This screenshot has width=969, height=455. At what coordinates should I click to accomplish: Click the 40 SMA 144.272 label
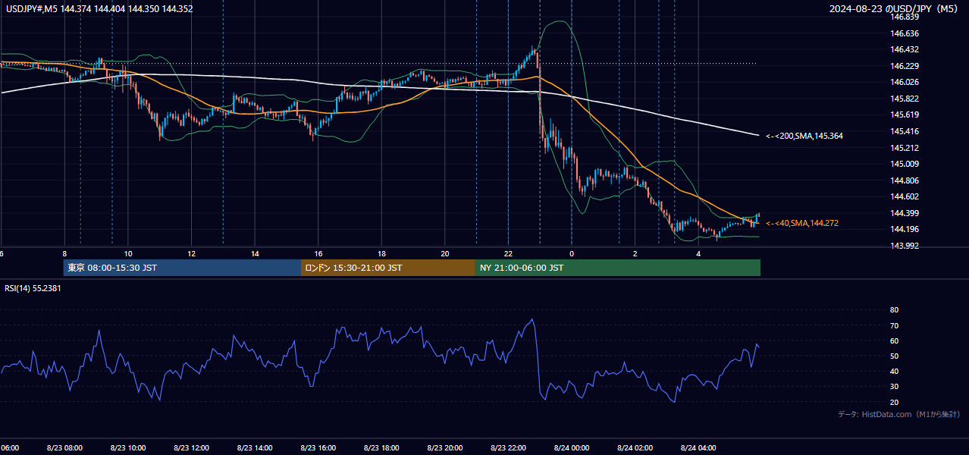(x=802, y=224)
